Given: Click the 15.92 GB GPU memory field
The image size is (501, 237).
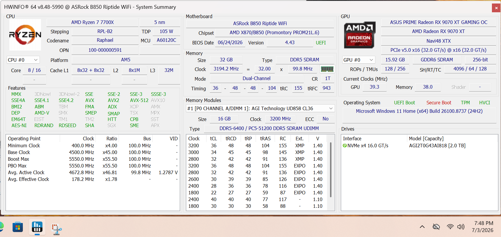Looking at the screenshot, I should tap(395, 60).
